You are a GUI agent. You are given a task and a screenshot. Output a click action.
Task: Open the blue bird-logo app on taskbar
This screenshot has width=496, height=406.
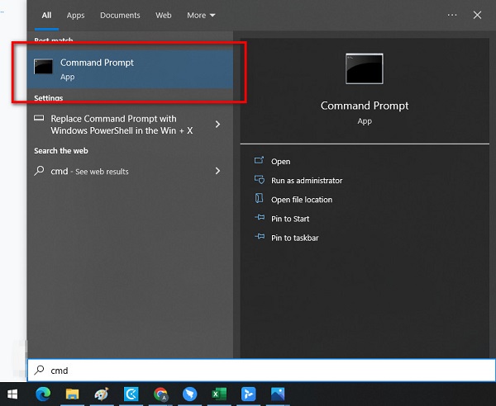pos(190,394)
